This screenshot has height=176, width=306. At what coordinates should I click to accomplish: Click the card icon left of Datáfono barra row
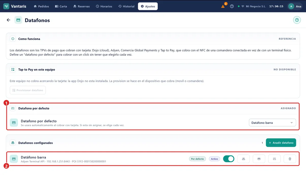coord(14,159)
